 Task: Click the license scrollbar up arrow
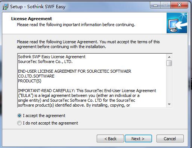(169, 57)
